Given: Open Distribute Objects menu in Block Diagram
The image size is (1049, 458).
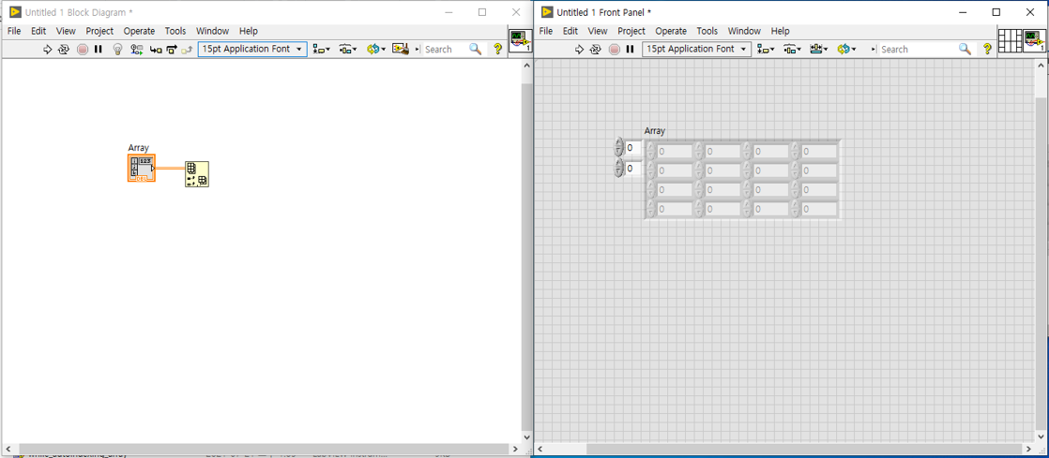Looking at the screenshot, I should (348, 50).
